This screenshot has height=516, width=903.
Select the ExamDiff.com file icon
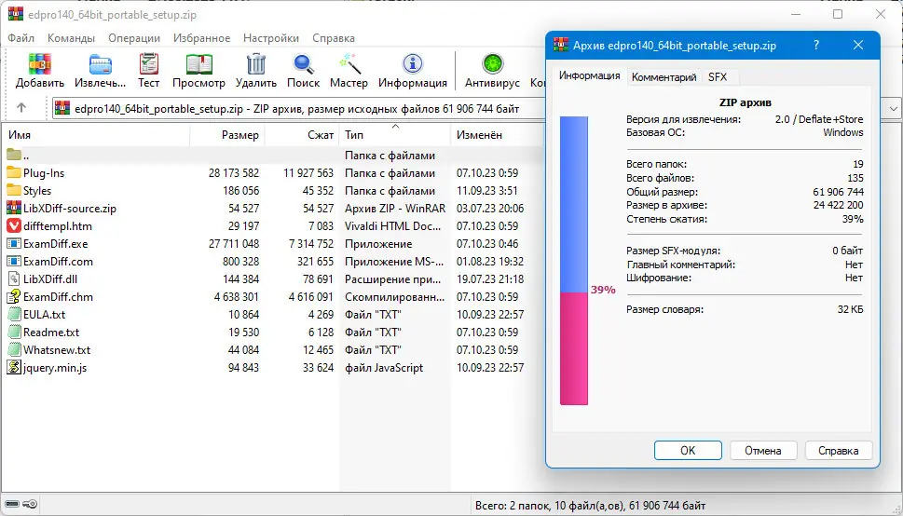tap(14, 262)
